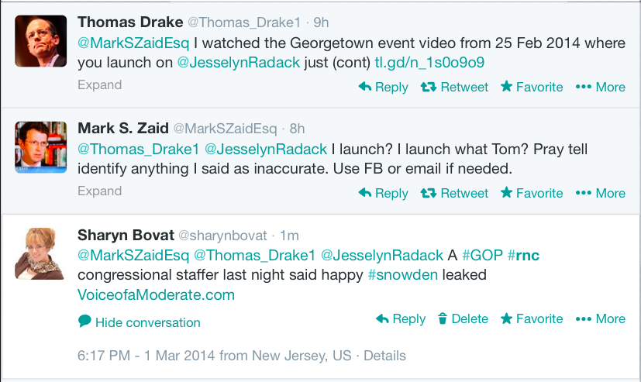This screenshot has width=641, height=382.
Task: Favorite Thomas Drake's tweet with star
Action: coord(532,87)
